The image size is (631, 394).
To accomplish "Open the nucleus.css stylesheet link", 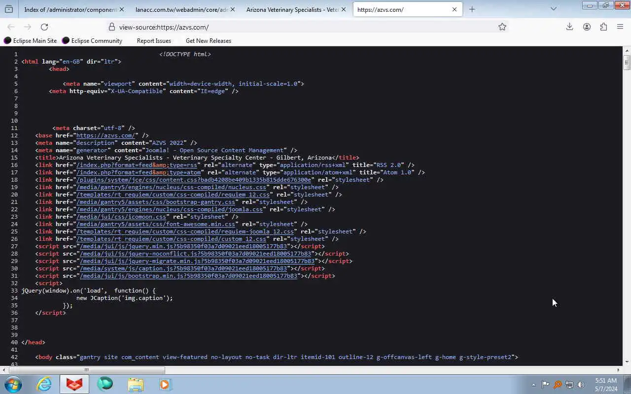I will [x=171, y=187].
